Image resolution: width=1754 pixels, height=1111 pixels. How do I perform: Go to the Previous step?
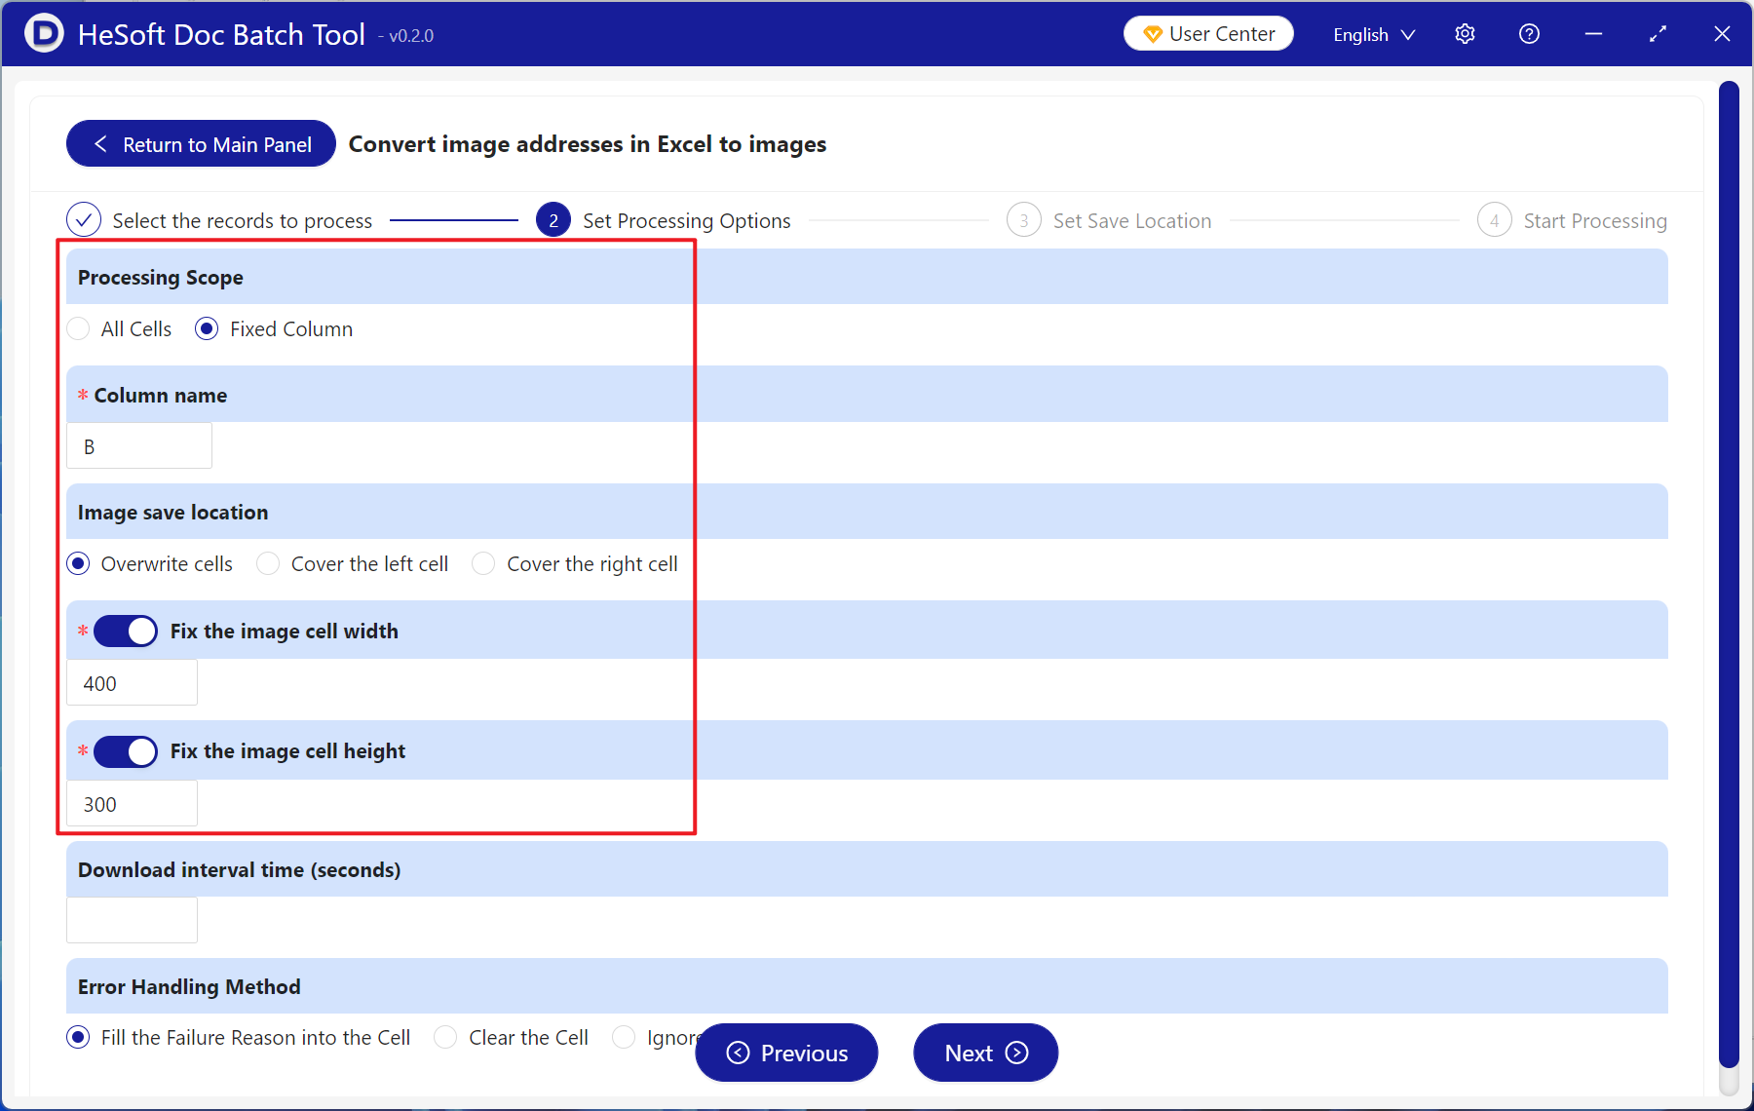(786, 1053)
